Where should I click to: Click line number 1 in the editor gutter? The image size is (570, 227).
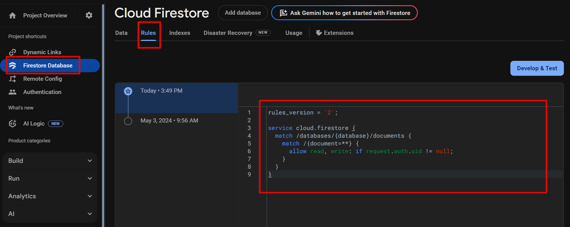coord(249,113)
